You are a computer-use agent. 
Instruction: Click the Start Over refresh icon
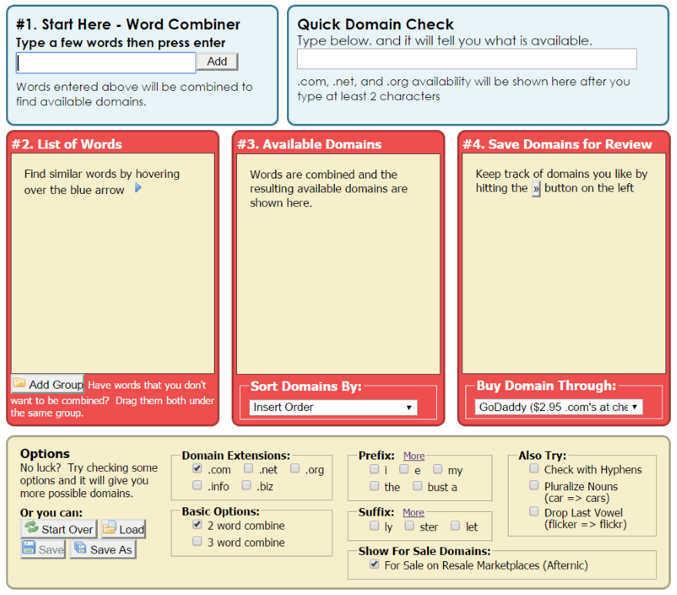(31, 527)
